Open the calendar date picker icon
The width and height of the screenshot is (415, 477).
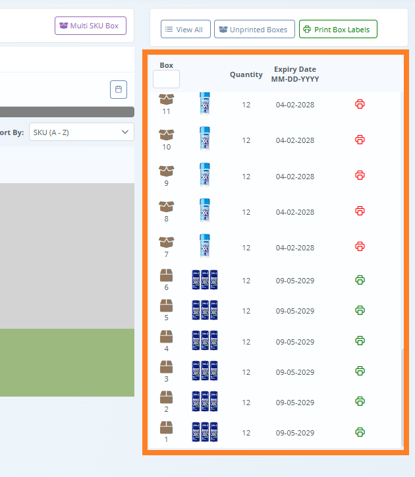(119, 89)
